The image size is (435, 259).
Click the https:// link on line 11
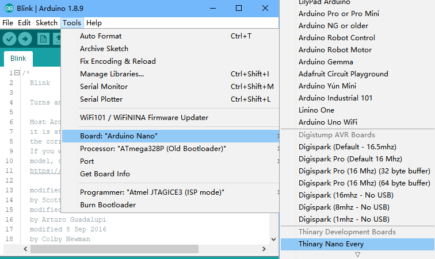[45, 171]
